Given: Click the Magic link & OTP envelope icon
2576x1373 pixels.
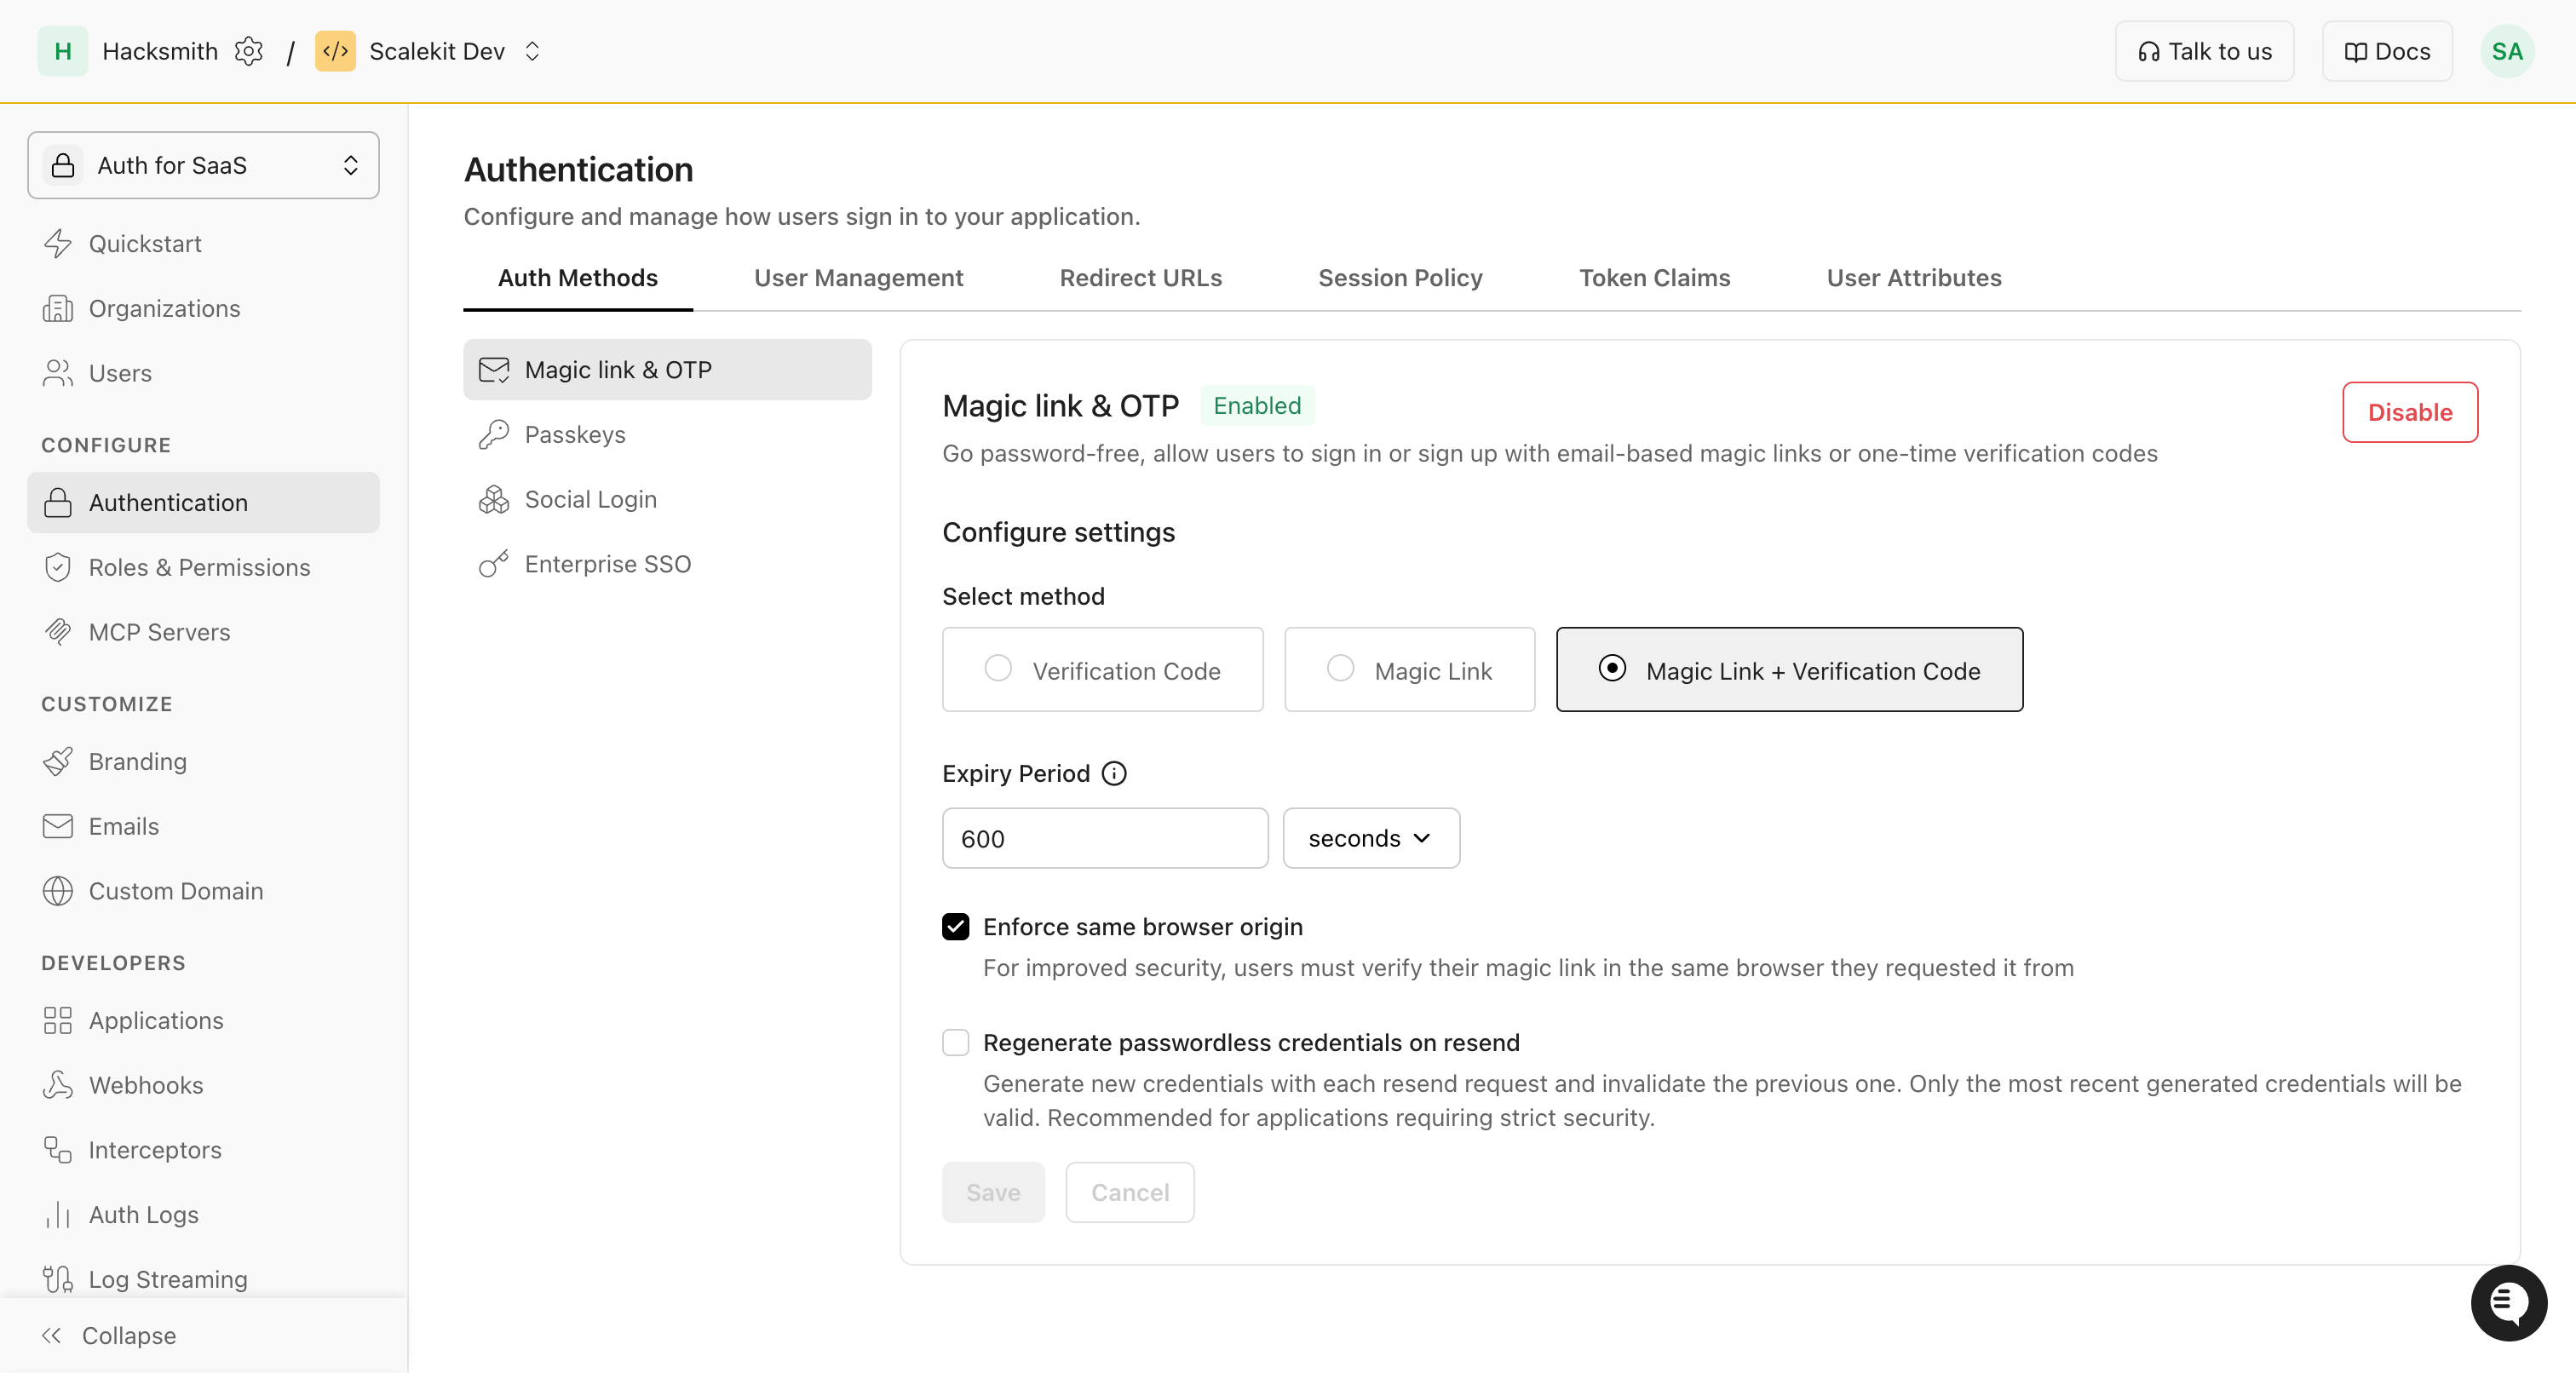Looking at the screenshot, I should [494, 370].
